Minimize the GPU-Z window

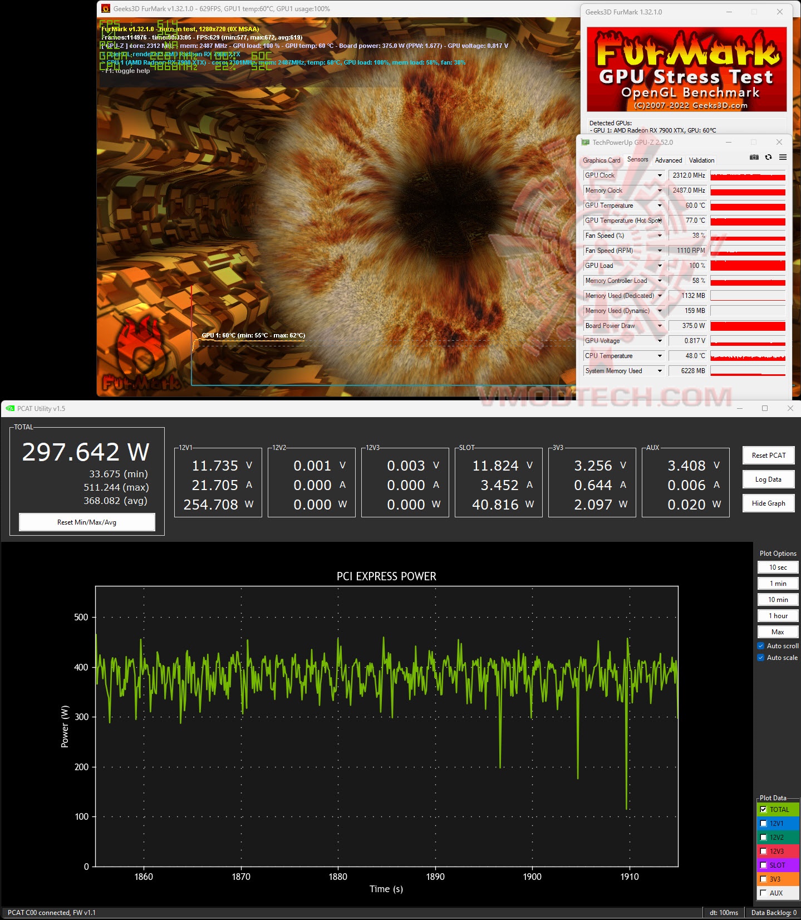point(729,143)
